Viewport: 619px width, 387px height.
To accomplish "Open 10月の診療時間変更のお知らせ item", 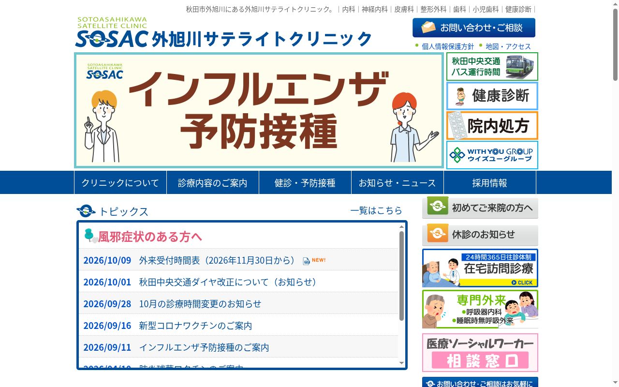I will click(200, 304).
